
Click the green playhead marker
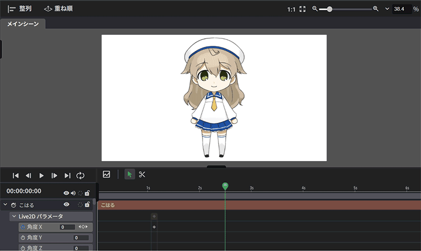(225, 185)
